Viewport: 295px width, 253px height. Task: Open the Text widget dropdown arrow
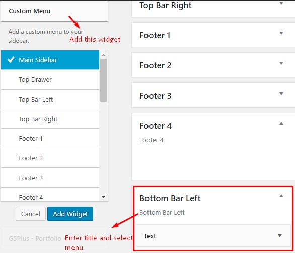pos(280,236)
